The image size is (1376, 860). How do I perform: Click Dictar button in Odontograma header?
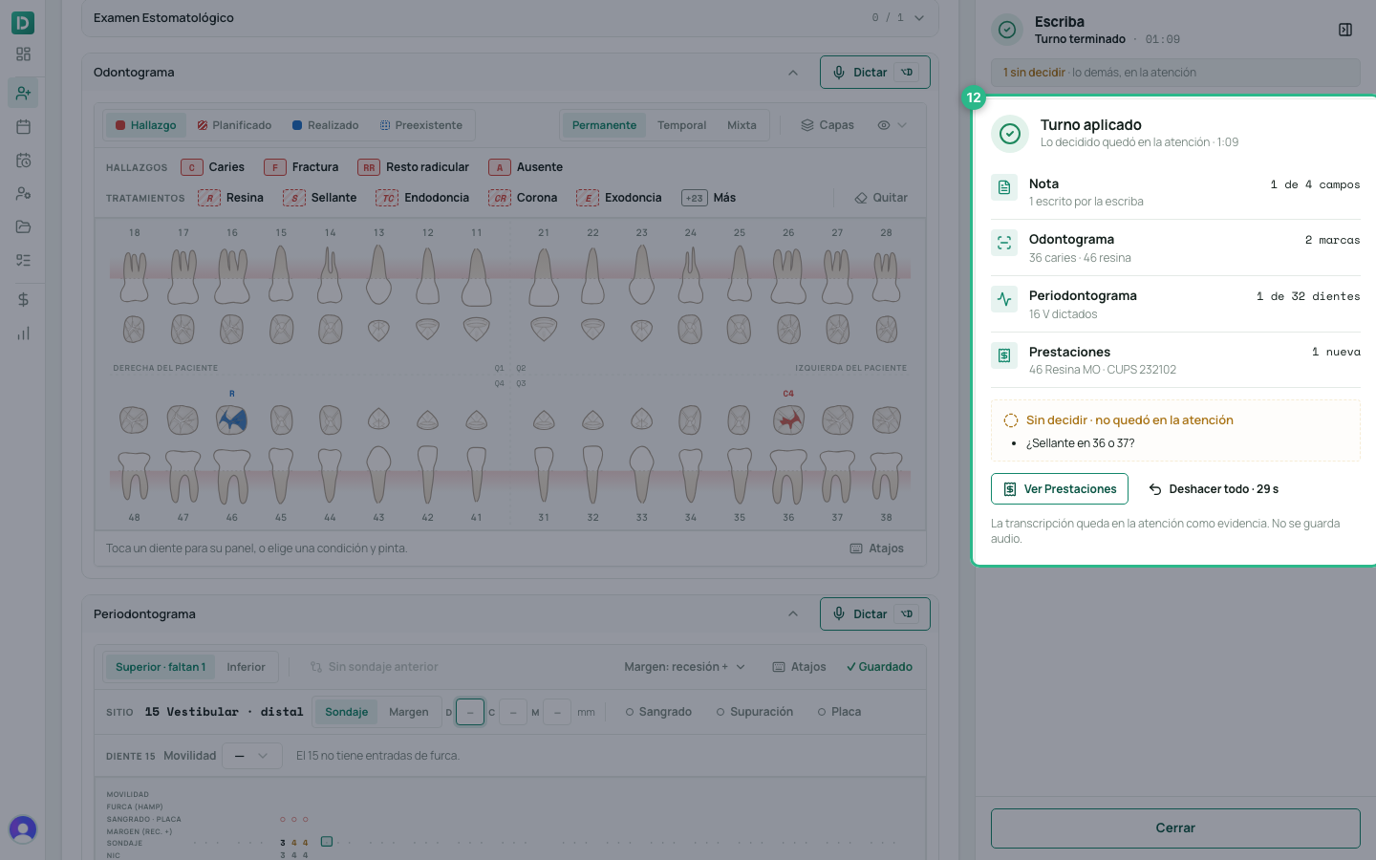point(875,73)
